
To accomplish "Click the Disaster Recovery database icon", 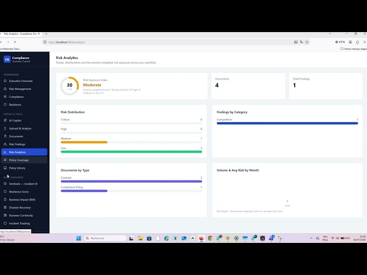I will [5, 207].
